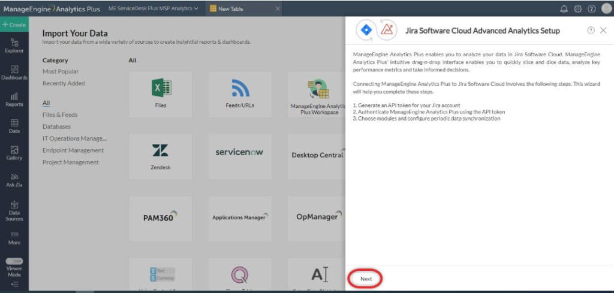The width and height of the screenshot is (614, 293).
Task: Choose ManageEngine Analytics Plus Workspace tile
Action: pos(317,94)
